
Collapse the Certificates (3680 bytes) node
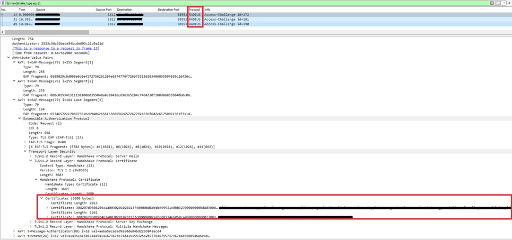(x=42, y=198)
